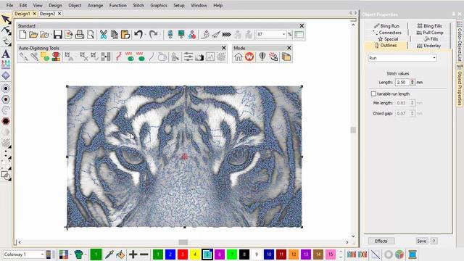Viewport: 464px width, 261px height.
Task: Select orange color swatch 12
Action: pos(294,254)
